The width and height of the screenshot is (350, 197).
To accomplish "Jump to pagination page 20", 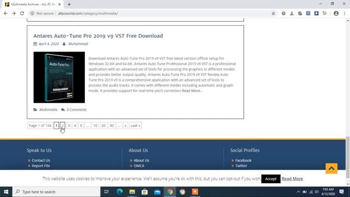I will click(103, 125).
